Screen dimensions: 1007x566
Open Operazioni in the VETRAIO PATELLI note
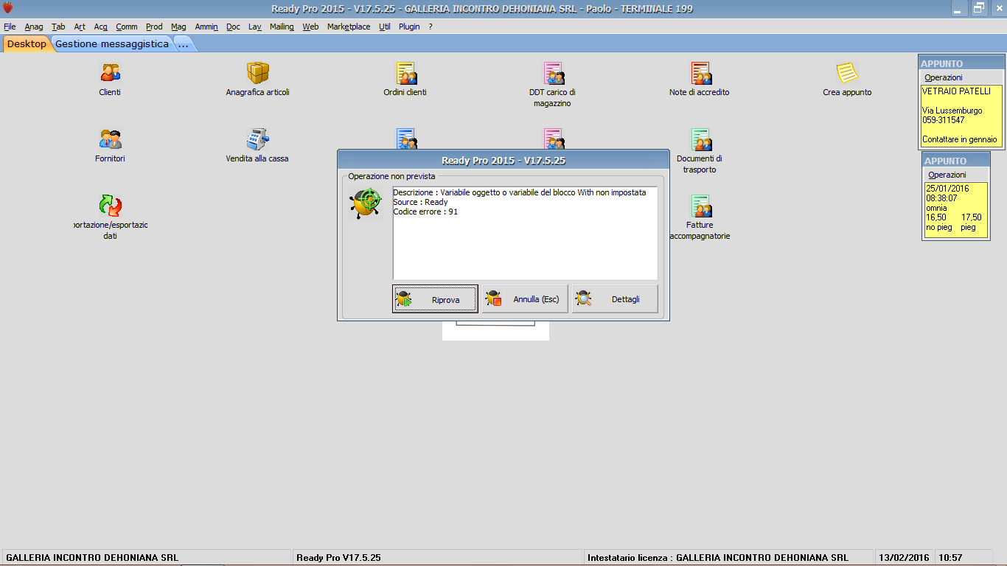pyautogui.click(x=944, y=77)
